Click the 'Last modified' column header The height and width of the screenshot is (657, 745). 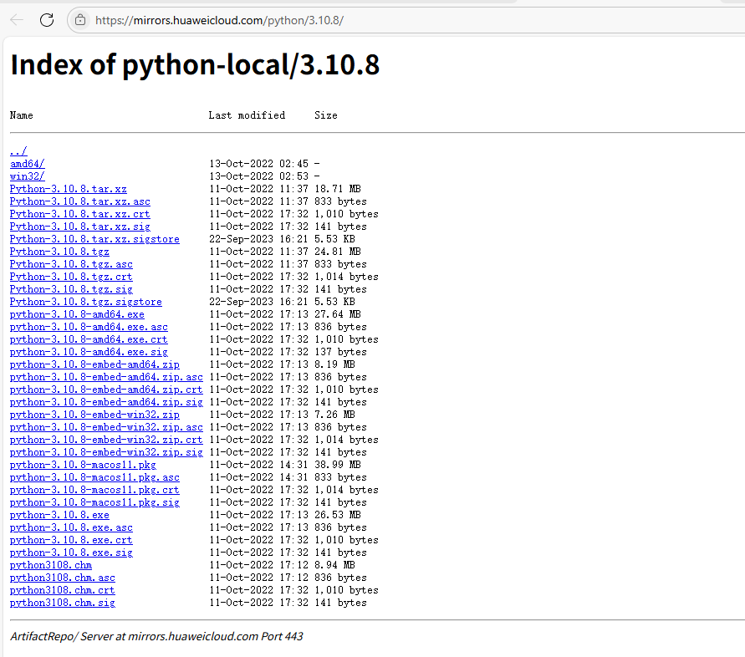pyautogui.click(x=247, y=115)
